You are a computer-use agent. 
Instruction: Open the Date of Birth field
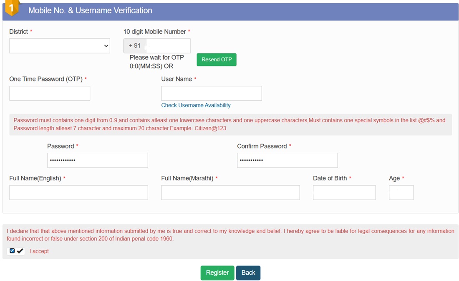[x=344, y=192]
